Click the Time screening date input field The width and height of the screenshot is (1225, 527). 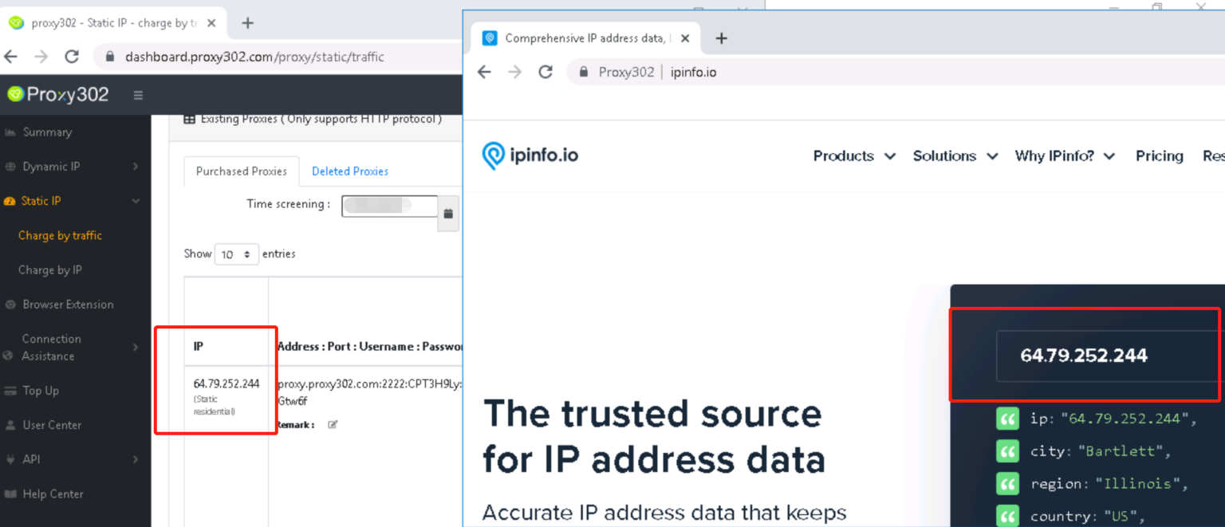pos(389,206)
